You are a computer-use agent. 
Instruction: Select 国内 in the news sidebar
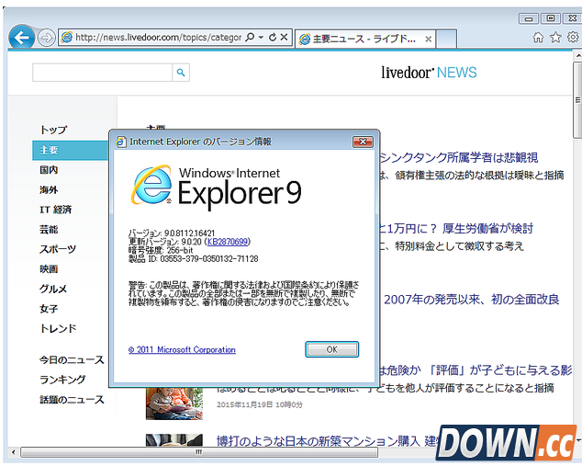49,170
